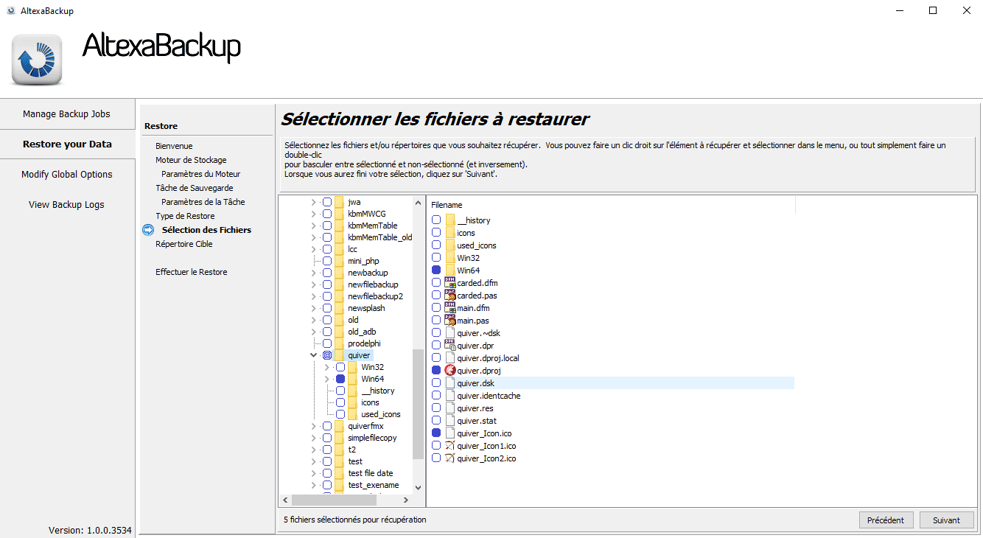Screen dimensions: 983x538
Task: Click the quiver.~dsk document icon
Action: point(449,332)
